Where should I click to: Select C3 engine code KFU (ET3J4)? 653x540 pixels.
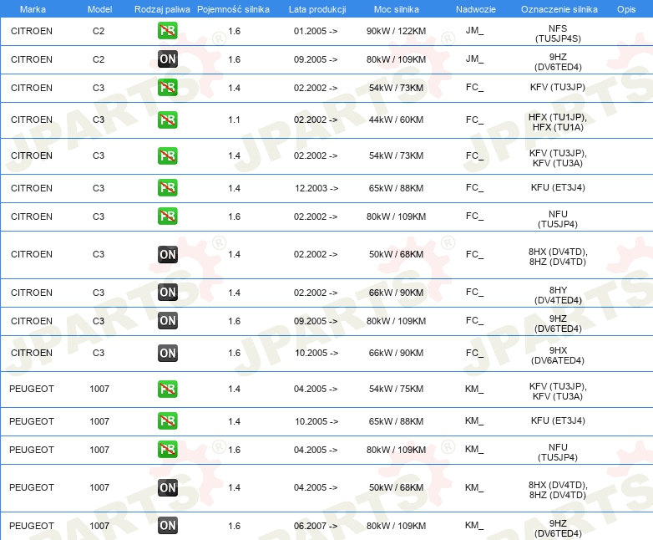(558, 187)
